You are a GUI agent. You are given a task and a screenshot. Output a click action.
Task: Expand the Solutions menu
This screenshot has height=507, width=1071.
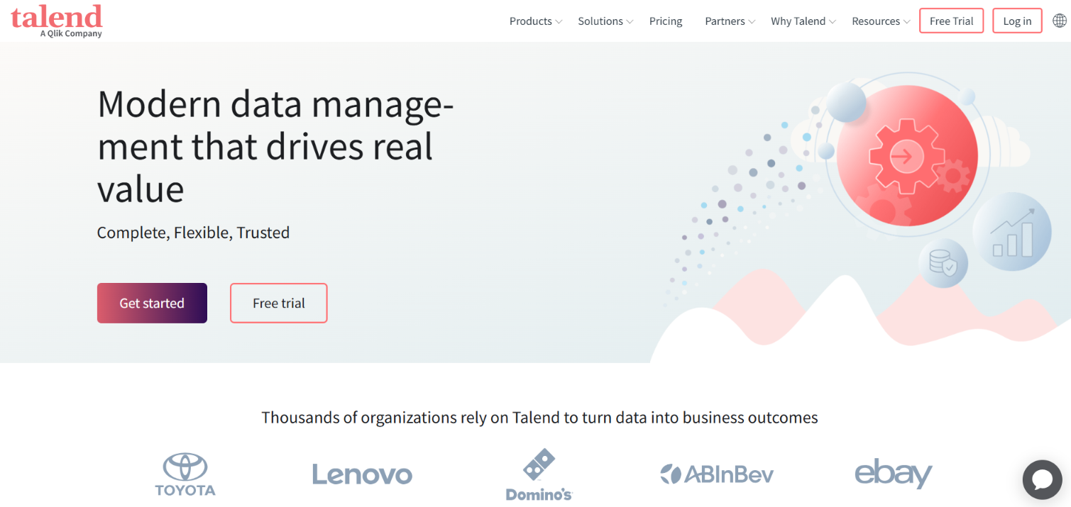pos(605,21)
